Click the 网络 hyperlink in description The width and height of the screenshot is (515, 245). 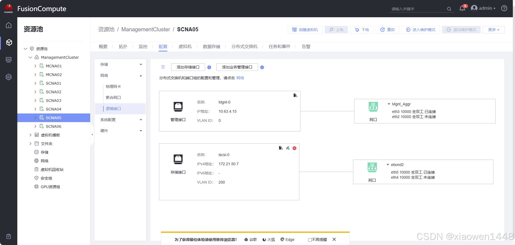pyautogui.click(x=240, y=78)
